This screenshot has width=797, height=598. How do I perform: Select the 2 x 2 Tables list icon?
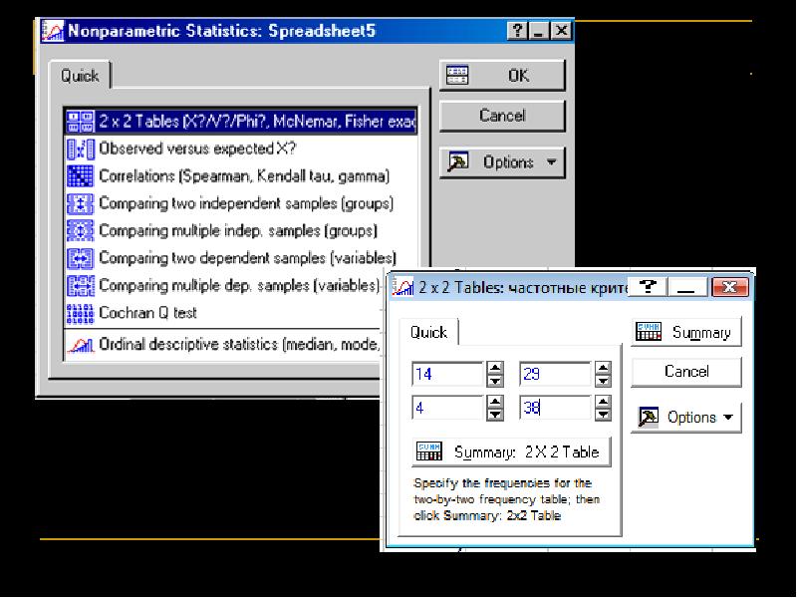pos(80,122)
